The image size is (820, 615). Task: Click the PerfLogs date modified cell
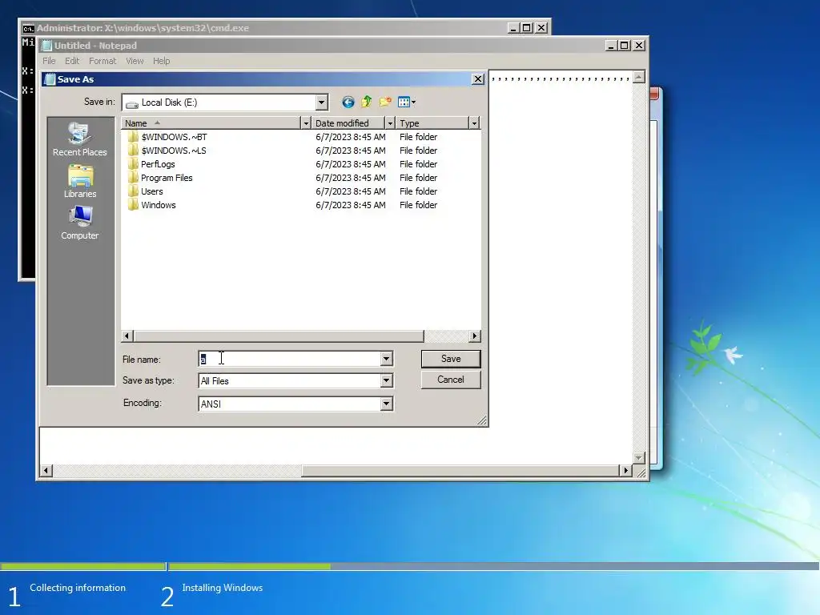[351, 164]
